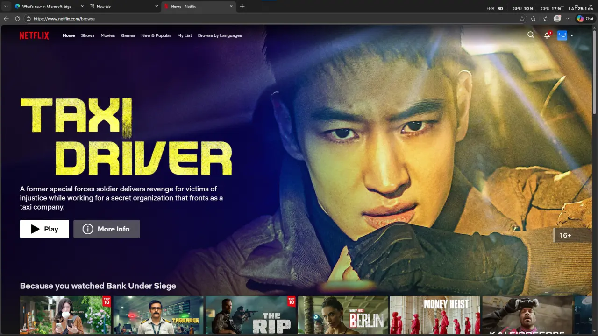Open Copilot Chat button

pos(585,19)
